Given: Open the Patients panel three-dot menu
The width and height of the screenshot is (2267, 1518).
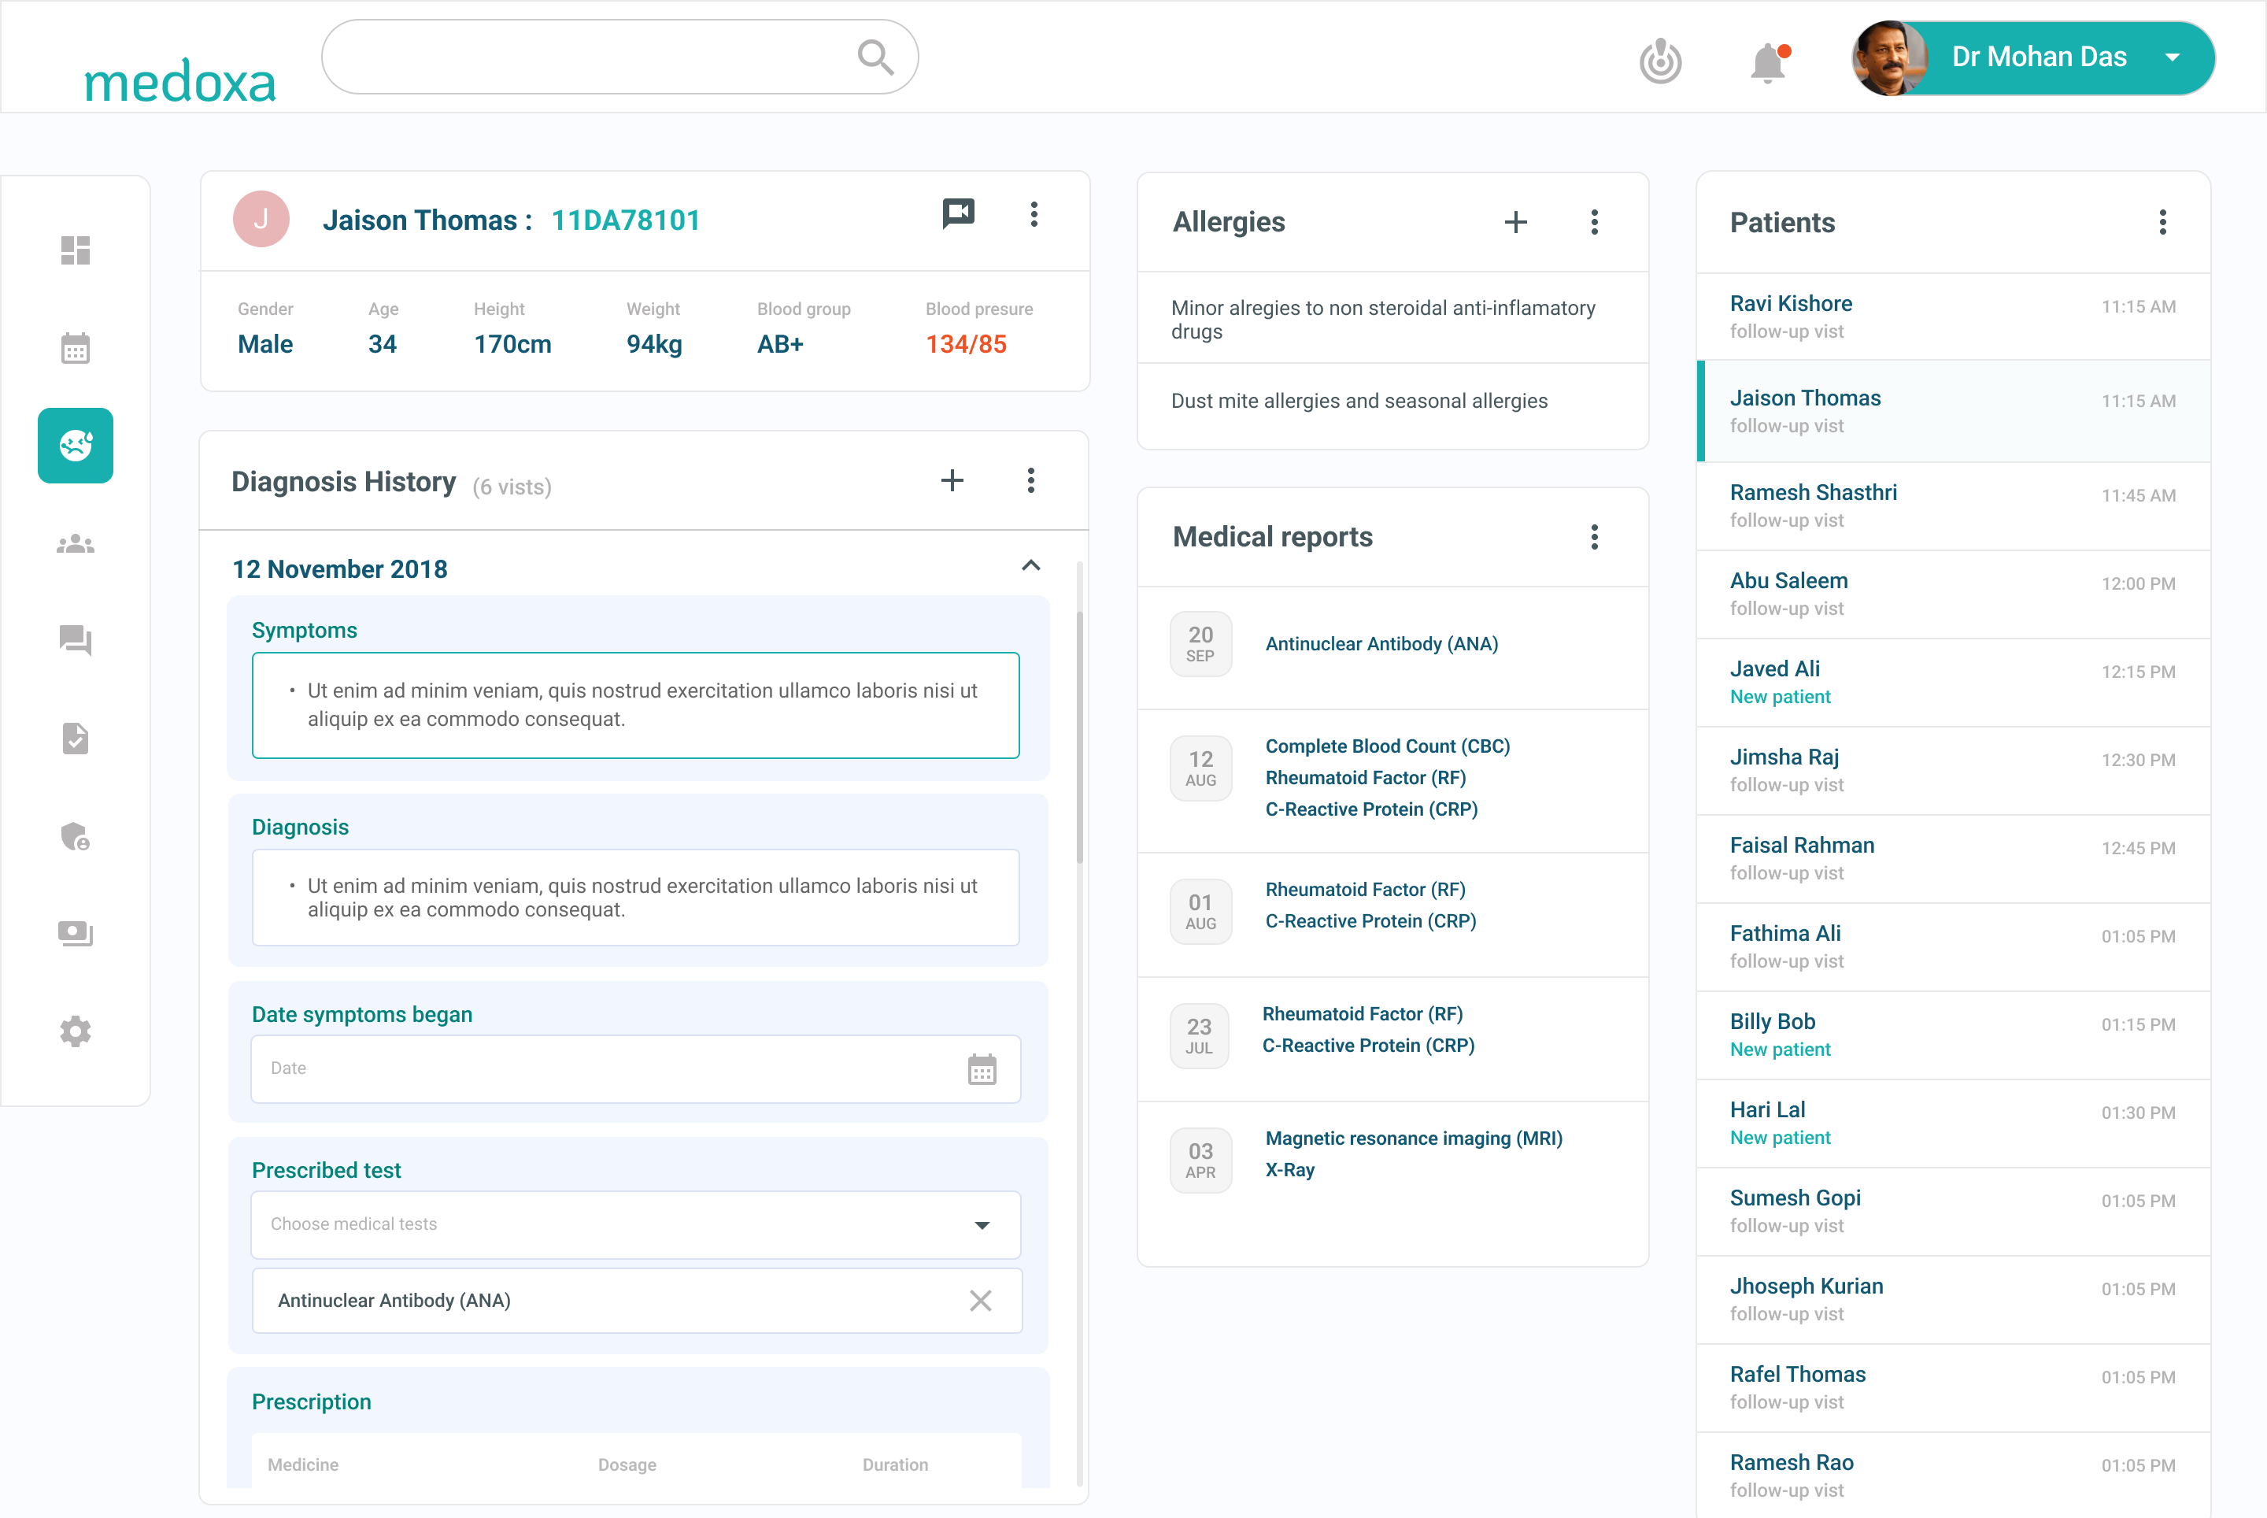Looking at the screenshot, I should pyautogui.click(x=2162, y=223).
